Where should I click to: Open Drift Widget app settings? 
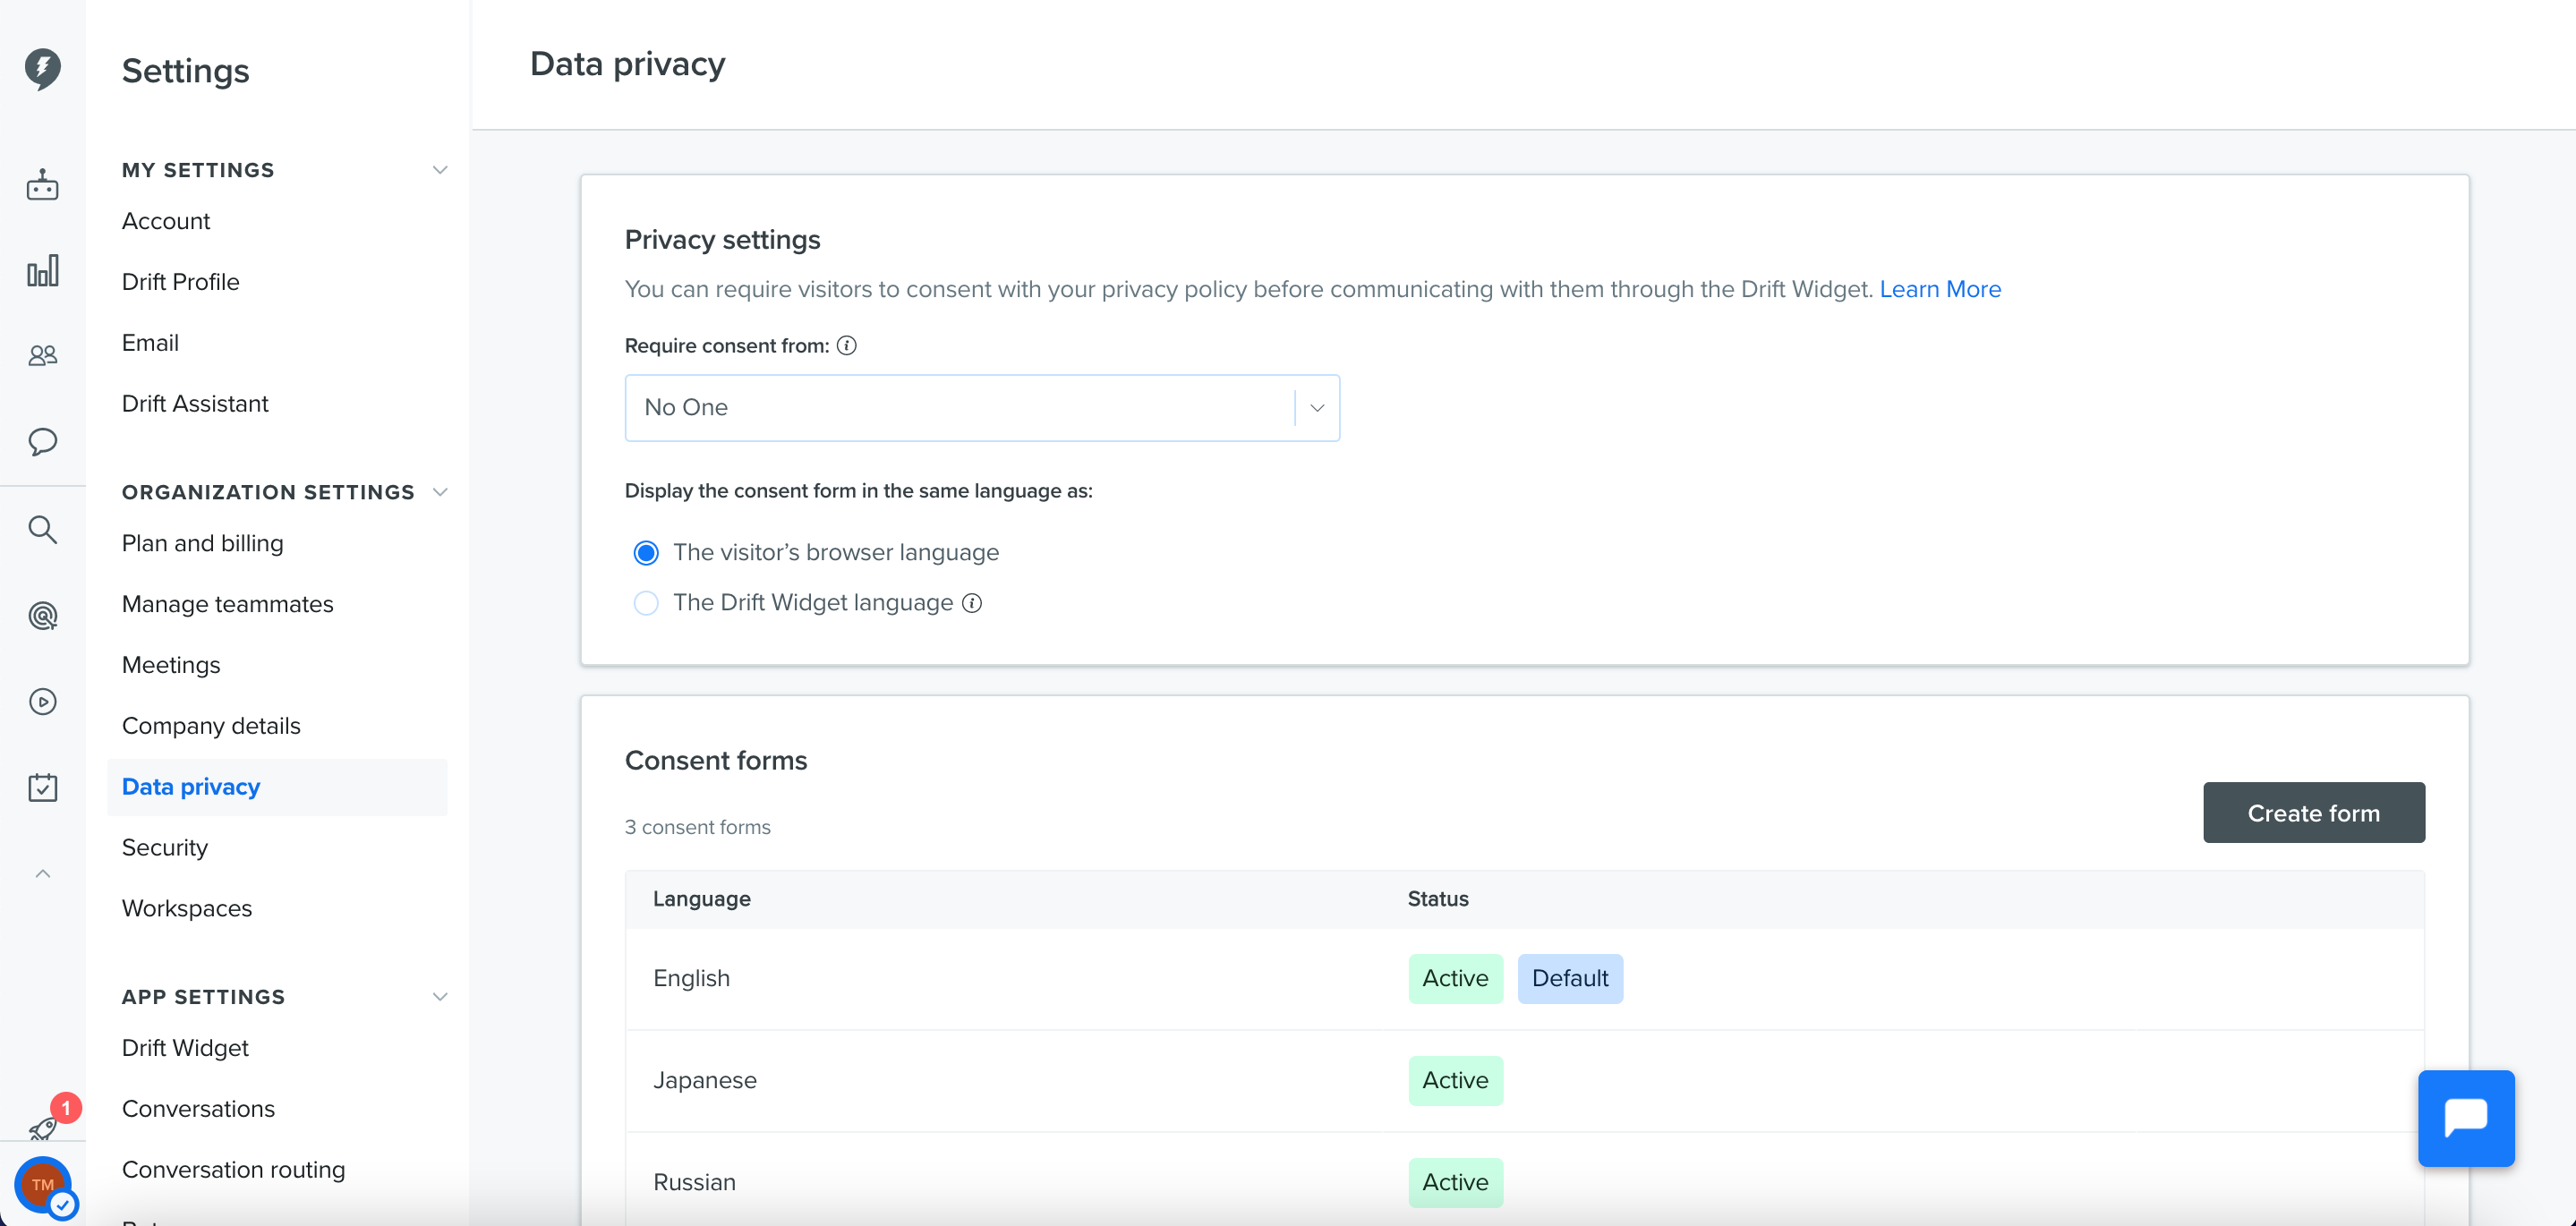tap(185, 1048)
